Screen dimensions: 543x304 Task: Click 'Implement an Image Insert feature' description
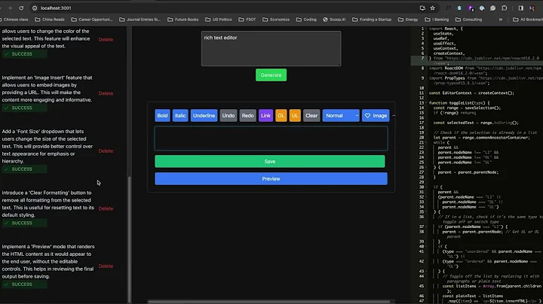(47, 89)
